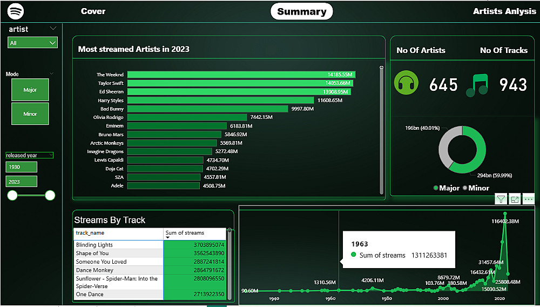Click the 1930 start year field
The width and height of the screenshot is (540, 307).
coord(22,167)
